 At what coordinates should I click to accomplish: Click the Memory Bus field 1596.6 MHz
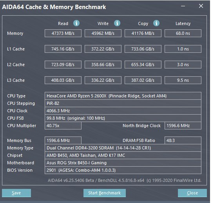click(63, 140)
